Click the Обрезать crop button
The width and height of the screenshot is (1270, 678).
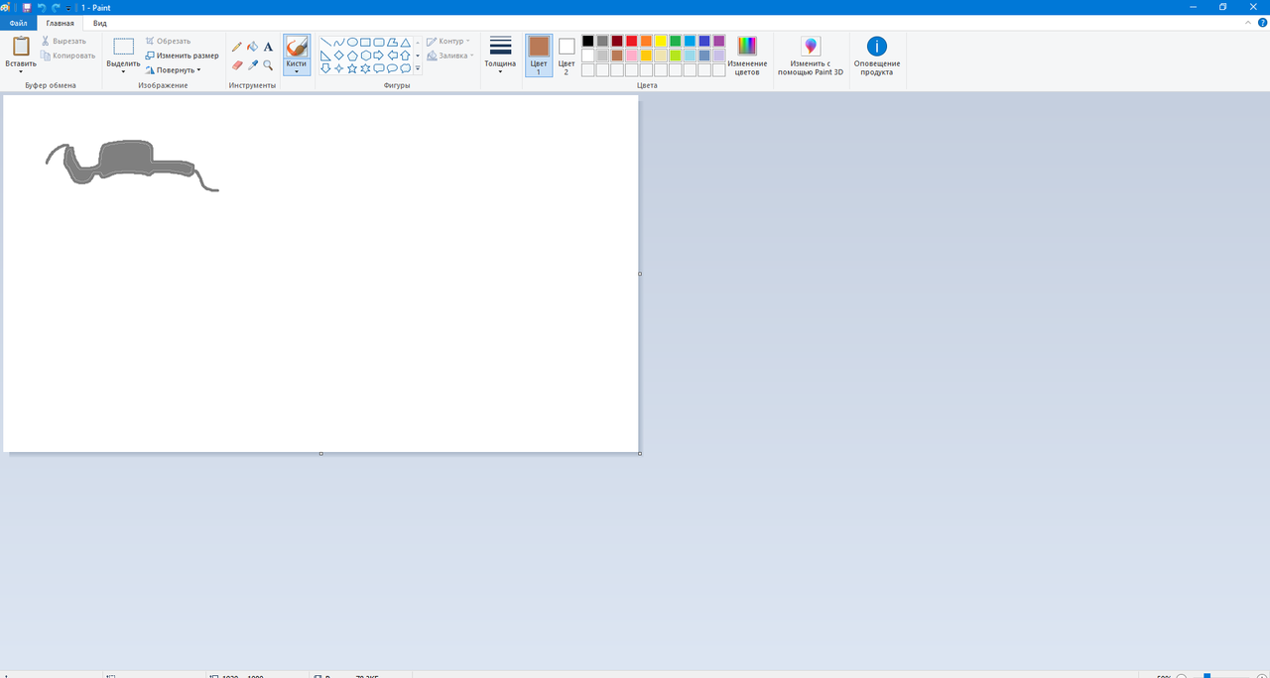tap(168, 41)
